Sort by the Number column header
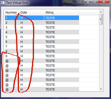Screen dimensions: 111x99 (11, 13)
